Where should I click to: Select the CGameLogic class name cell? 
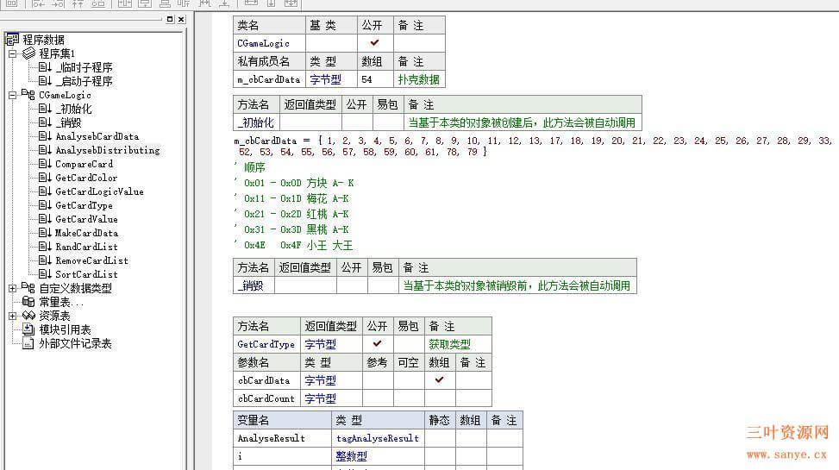tap(269, 43)
